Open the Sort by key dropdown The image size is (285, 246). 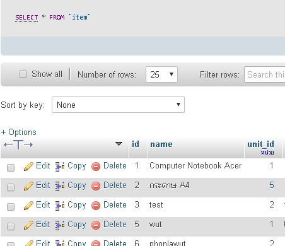pos(118,105)
